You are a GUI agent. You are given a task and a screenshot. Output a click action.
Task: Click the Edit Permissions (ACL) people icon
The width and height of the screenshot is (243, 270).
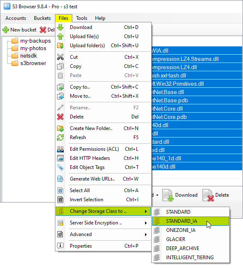click(x=60, y=149)
